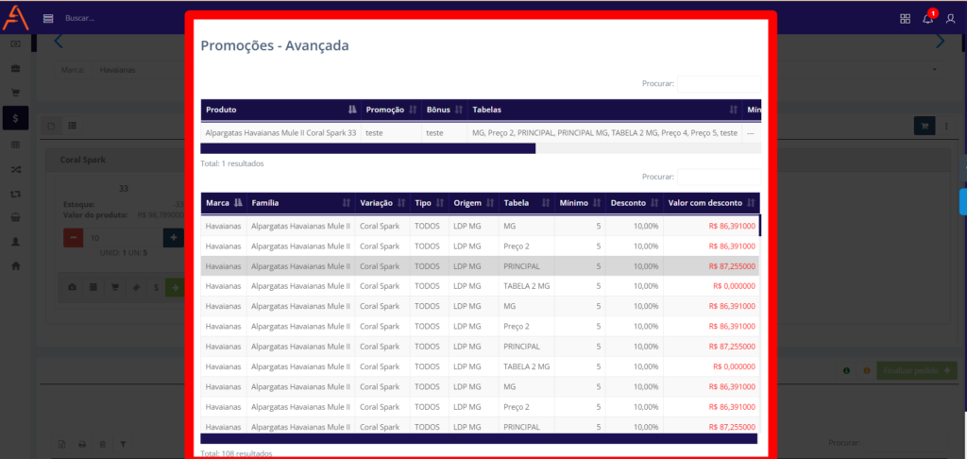Open the briefcase sidebar icon
This screenshot has width=967, height=459.
click(x=15, y=68)
